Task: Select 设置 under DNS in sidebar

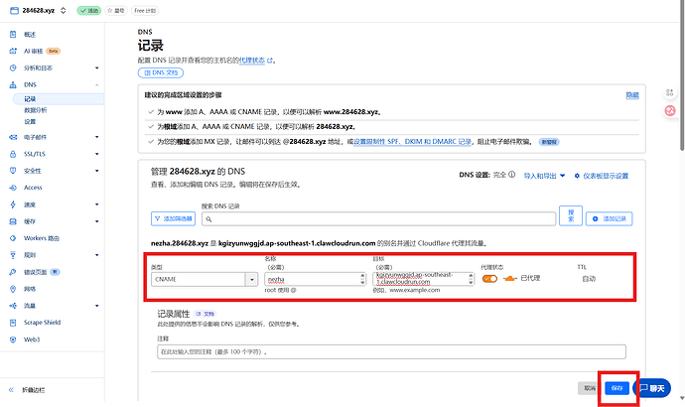Action: (x=30, y=122)
